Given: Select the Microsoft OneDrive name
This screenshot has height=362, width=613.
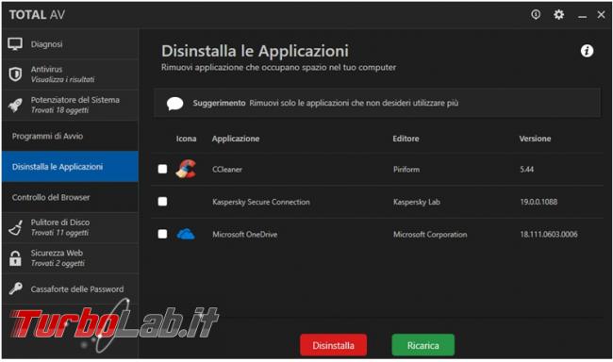Looking at the screenshot, I should point(245,234).
